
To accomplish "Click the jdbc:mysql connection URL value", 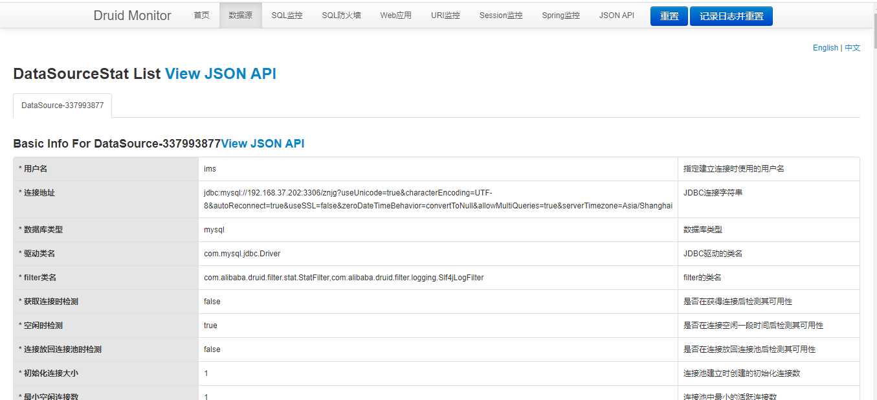I will (x=438, y=199).
